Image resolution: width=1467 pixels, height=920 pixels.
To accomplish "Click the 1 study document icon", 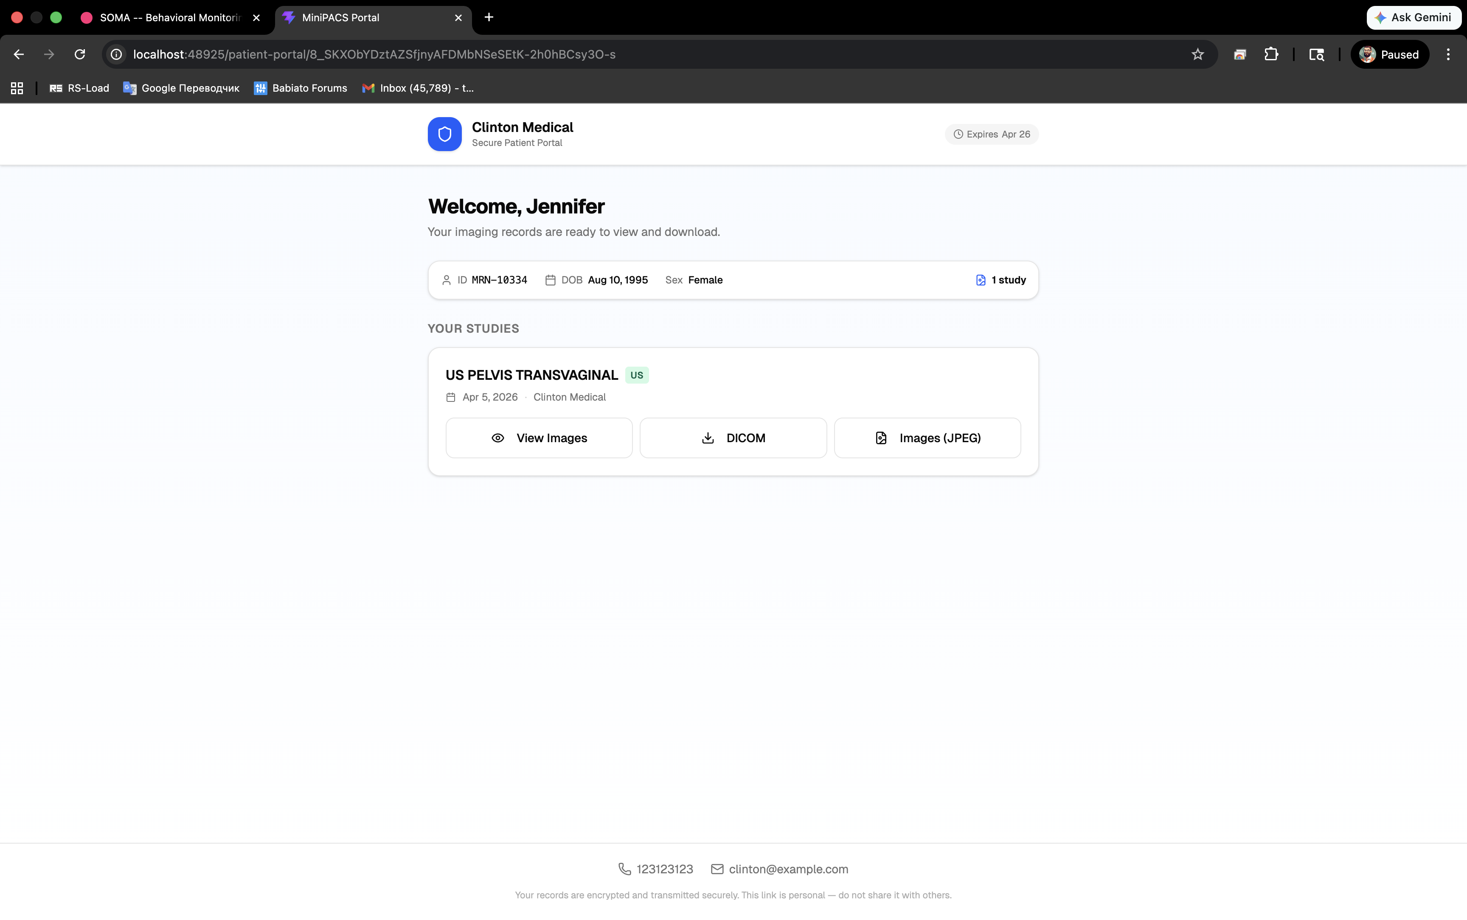I will pyautogui.click(x=980, y=280).
